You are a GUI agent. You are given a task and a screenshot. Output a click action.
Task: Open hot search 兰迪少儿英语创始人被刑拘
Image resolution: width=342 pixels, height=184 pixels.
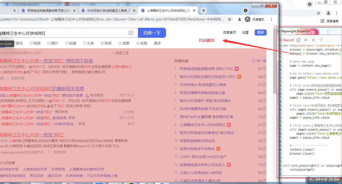201,173
